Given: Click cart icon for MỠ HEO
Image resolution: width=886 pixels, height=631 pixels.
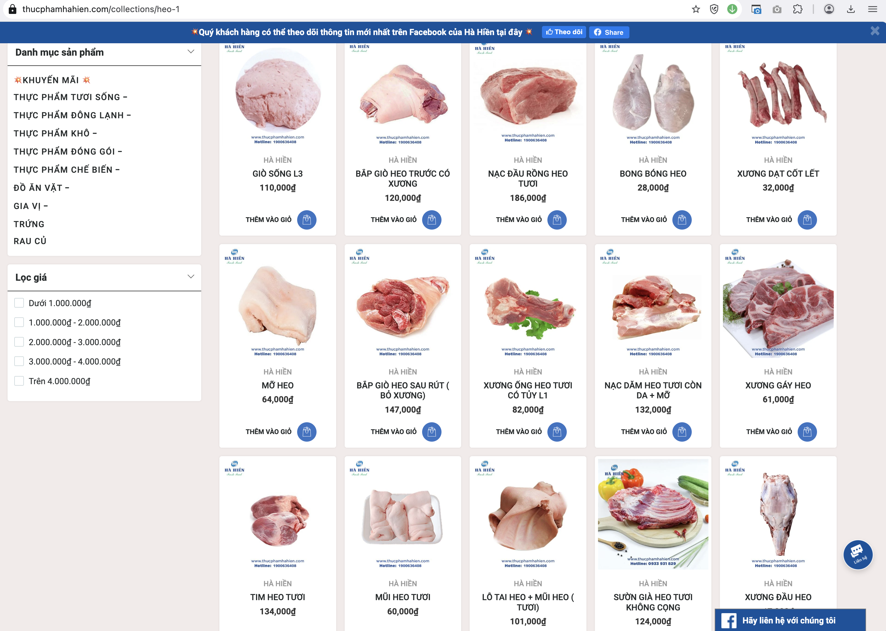Looking at the screenshot, I should point(307,432).
